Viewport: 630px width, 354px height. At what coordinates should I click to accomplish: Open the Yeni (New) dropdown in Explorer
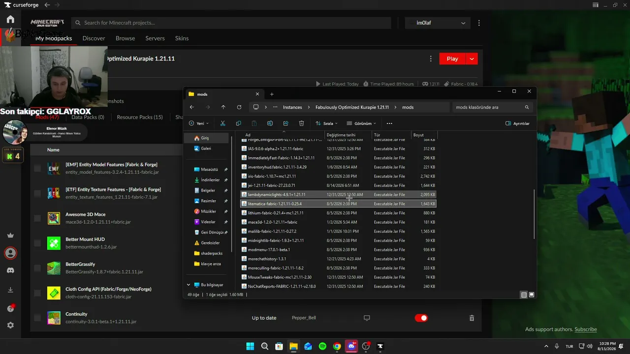[199, 123]
